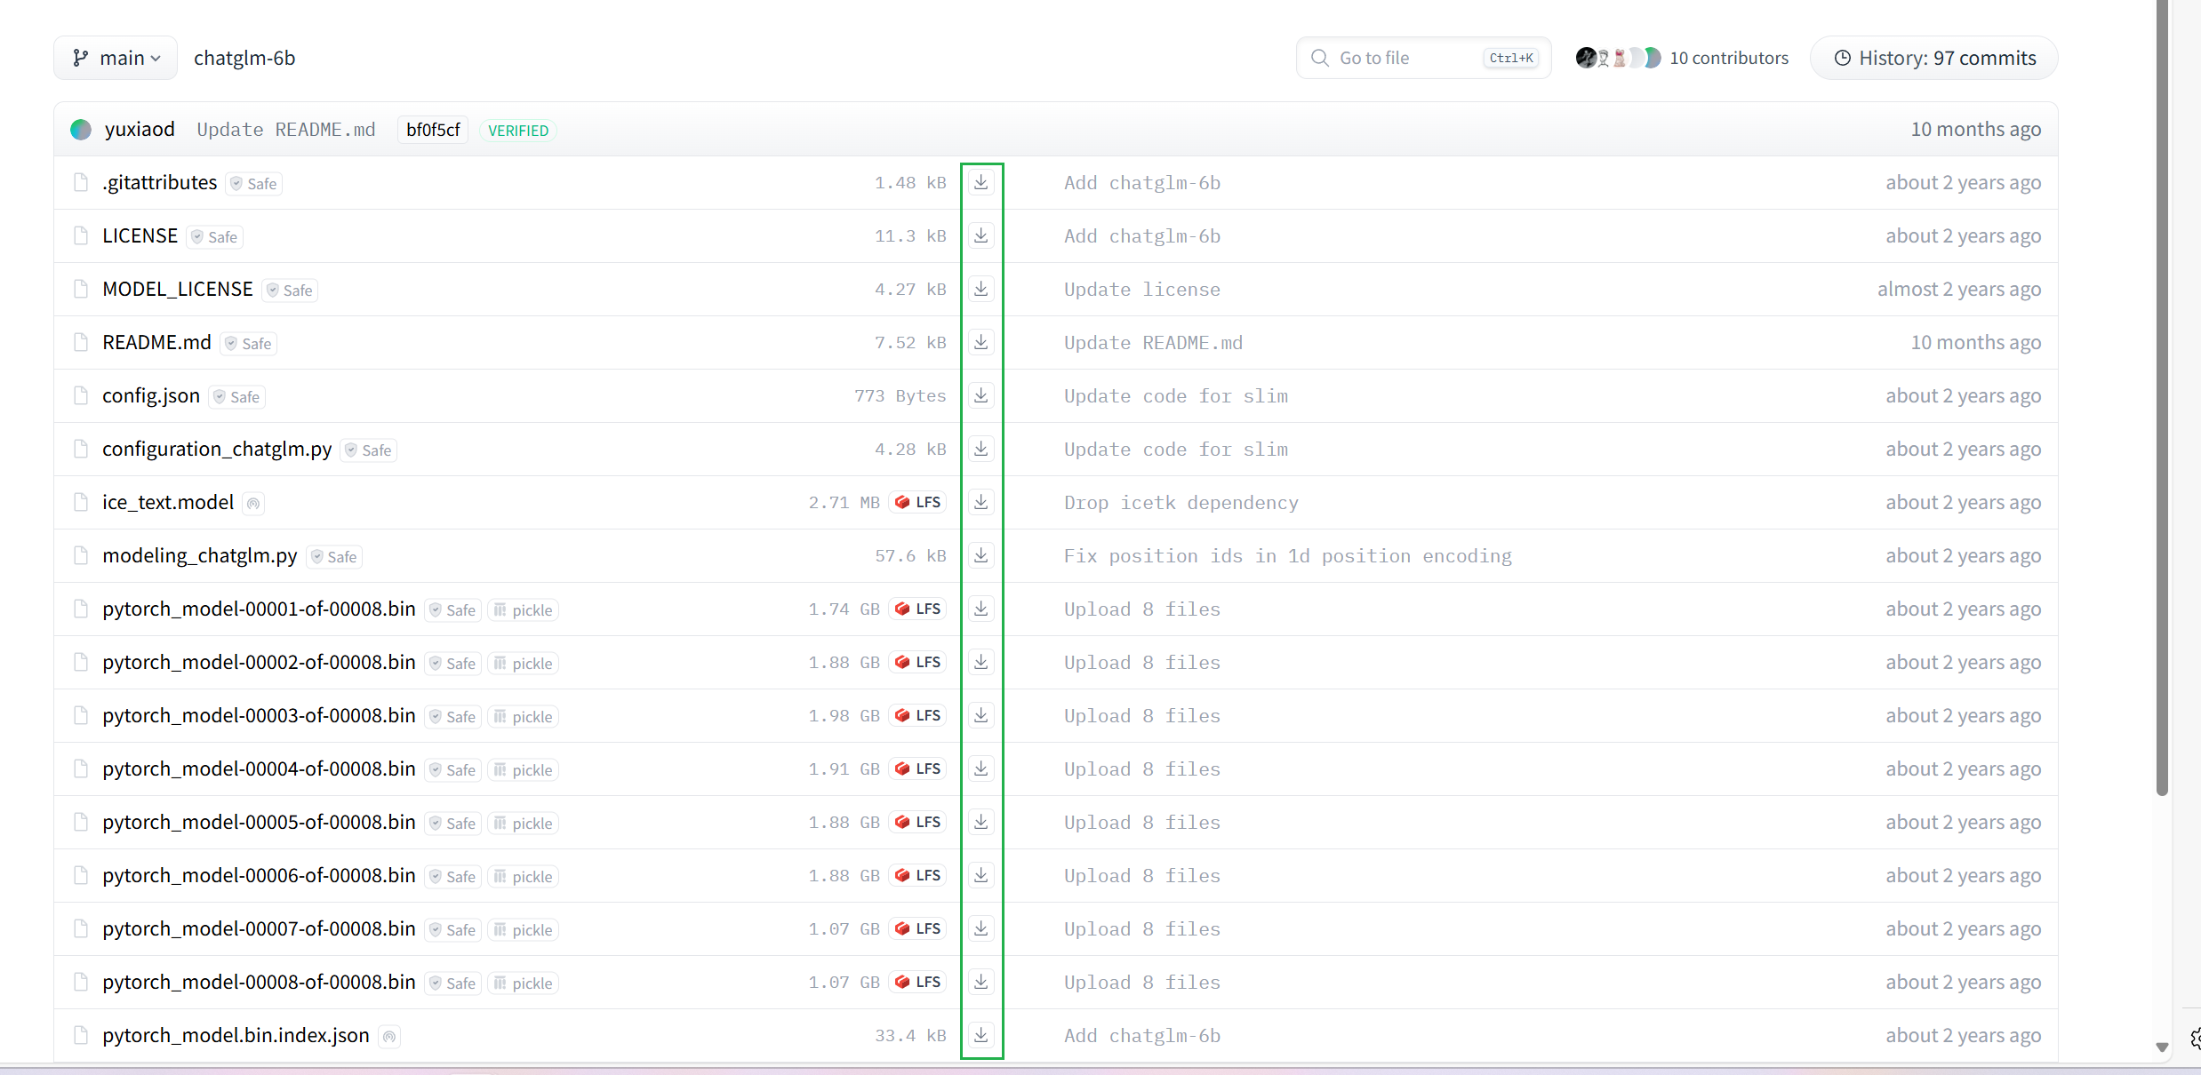Open the 10 contributors list
The width and height of the screenshot is (2201, 1075).
click(1728, 59)
